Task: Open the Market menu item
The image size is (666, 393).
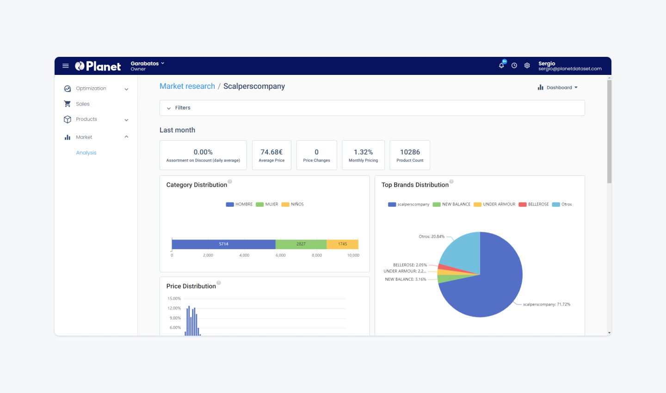Action: 84,137
